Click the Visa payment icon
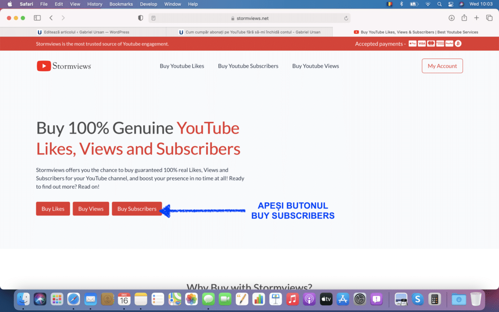 coord(422,43)
